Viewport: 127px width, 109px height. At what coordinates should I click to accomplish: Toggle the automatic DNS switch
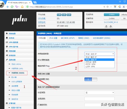click(91, 79)
